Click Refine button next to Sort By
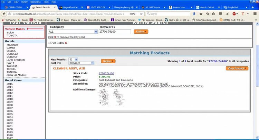259x140 pixels. tap(108, 61)
